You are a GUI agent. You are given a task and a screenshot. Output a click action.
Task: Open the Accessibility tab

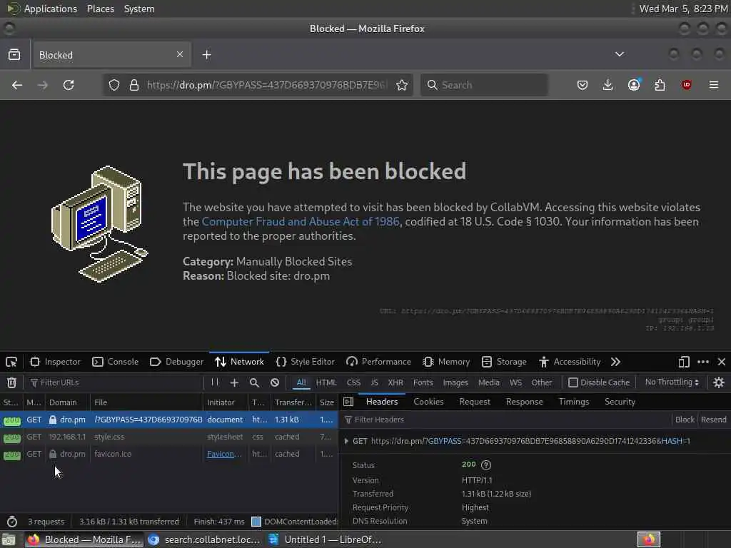pos(570,362)
